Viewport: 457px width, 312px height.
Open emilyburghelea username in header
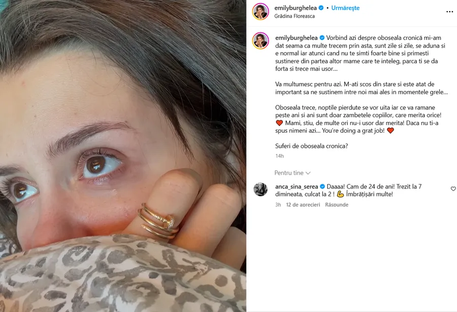coord(296,8)
